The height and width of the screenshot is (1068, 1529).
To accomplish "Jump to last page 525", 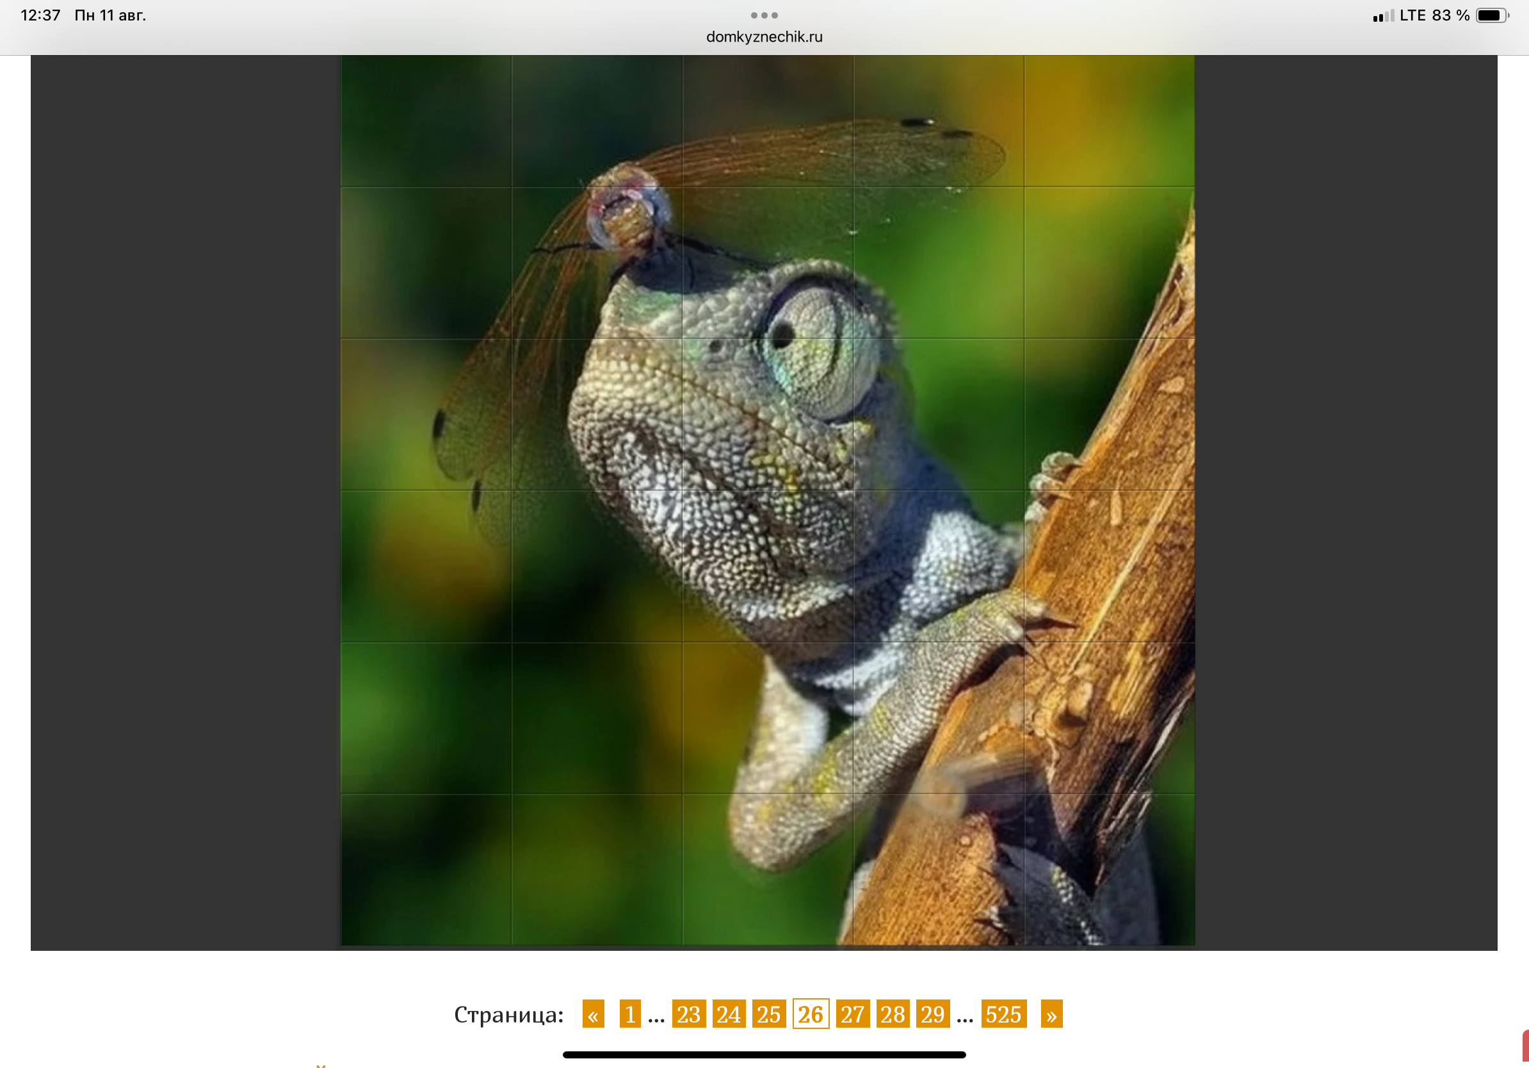I will coord(1003,1014).
